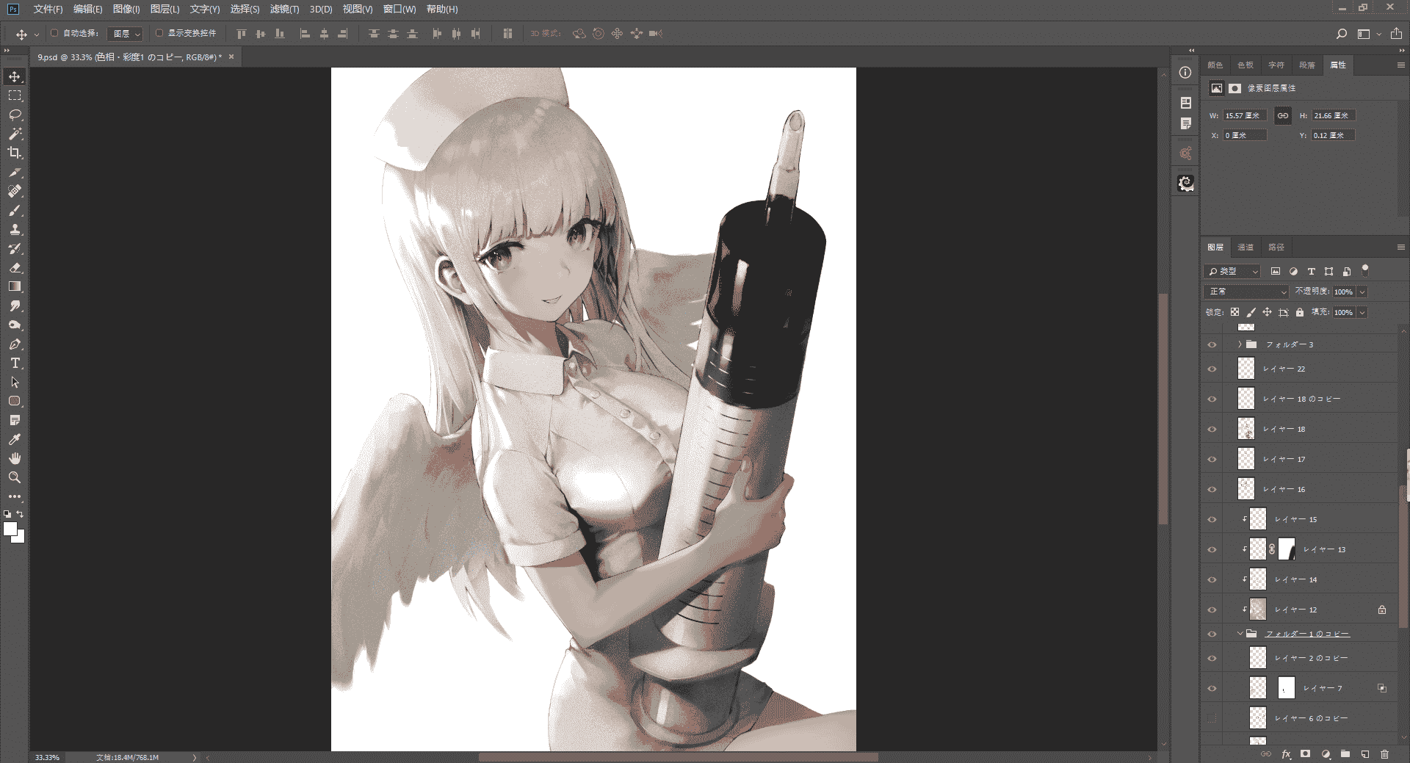Screen dimensions: 1410x763
Task: Select the Eyedropper tool
Action: [15, 439]
